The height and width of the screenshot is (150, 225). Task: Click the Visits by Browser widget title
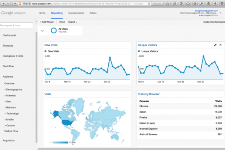pos(148,94)
